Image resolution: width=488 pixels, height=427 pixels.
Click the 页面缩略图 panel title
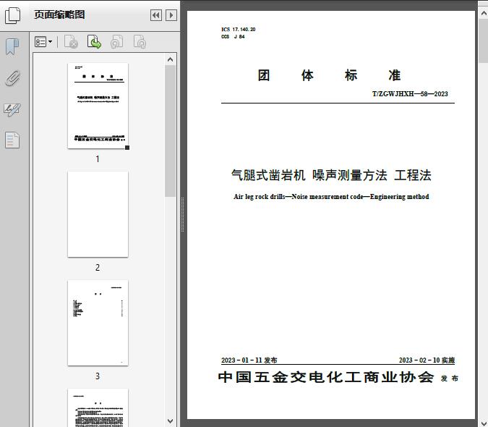[x=59, y=14]
